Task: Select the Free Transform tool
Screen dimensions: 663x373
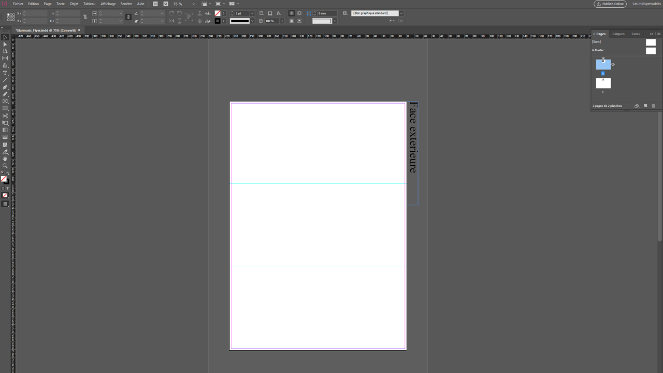Action: (x=5, y=123)
